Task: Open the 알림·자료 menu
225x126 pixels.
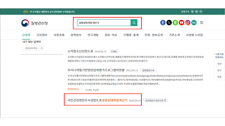Action: [x=111, y=35]
